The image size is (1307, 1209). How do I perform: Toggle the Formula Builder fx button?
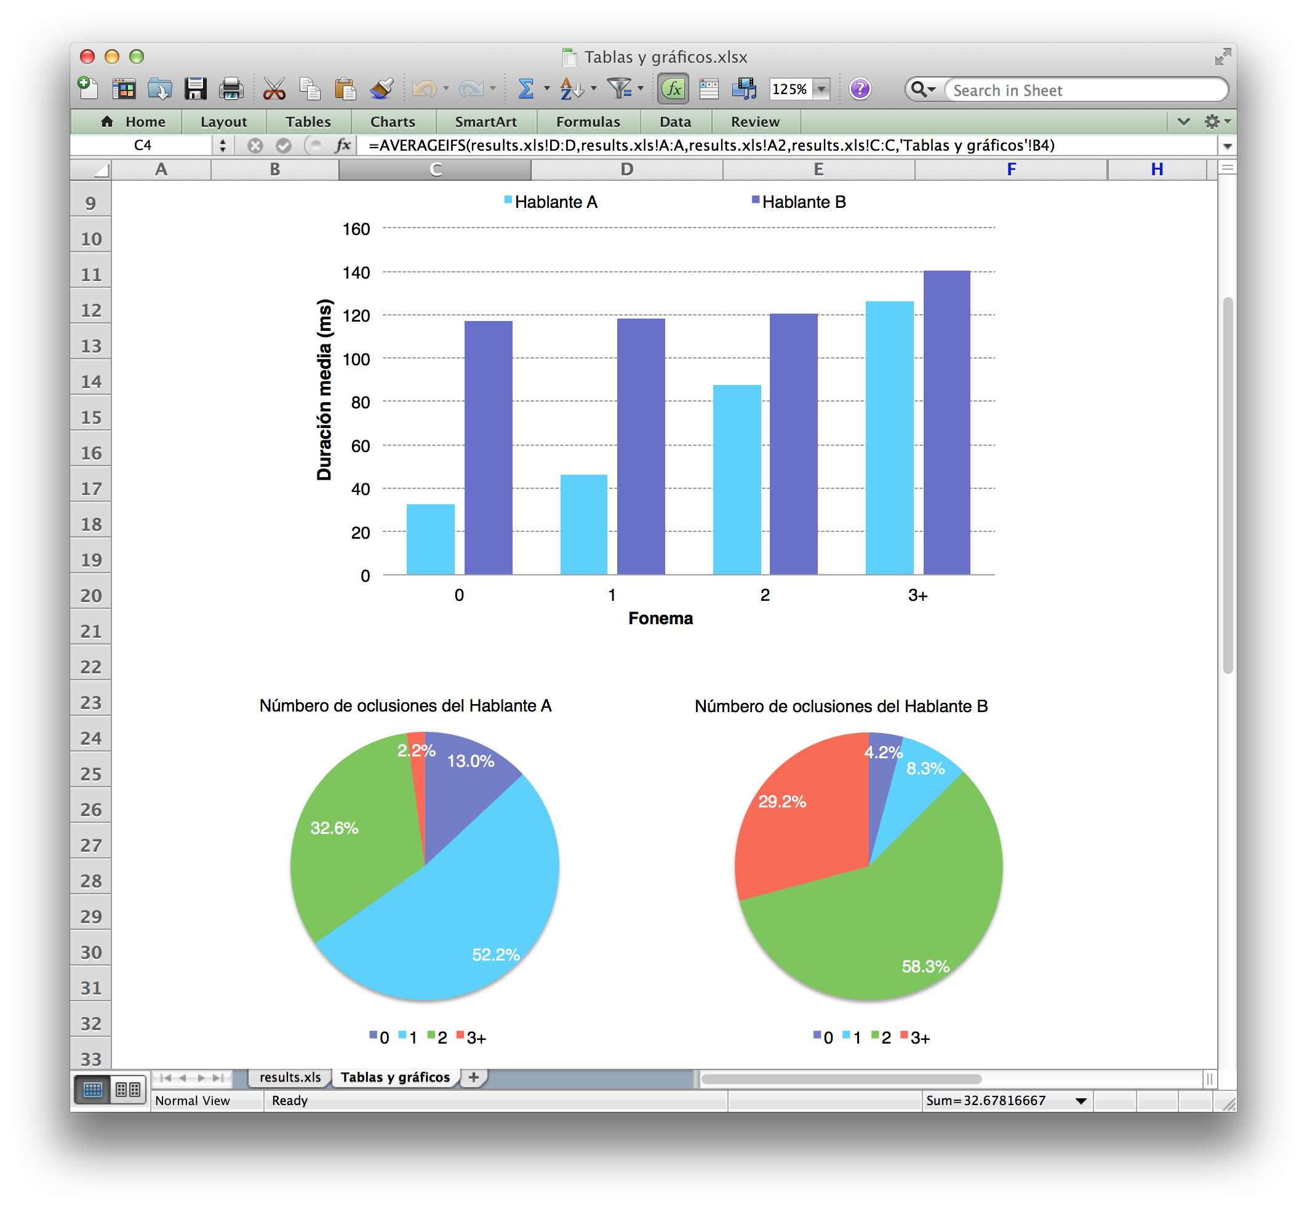673,89
